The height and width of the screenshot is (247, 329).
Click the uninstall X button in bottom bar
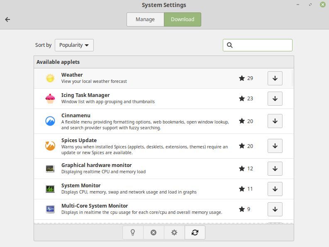[154, 232]
